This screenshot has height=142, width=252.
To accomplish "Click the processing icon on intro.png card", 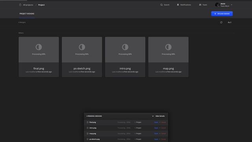I will point(125,47).
